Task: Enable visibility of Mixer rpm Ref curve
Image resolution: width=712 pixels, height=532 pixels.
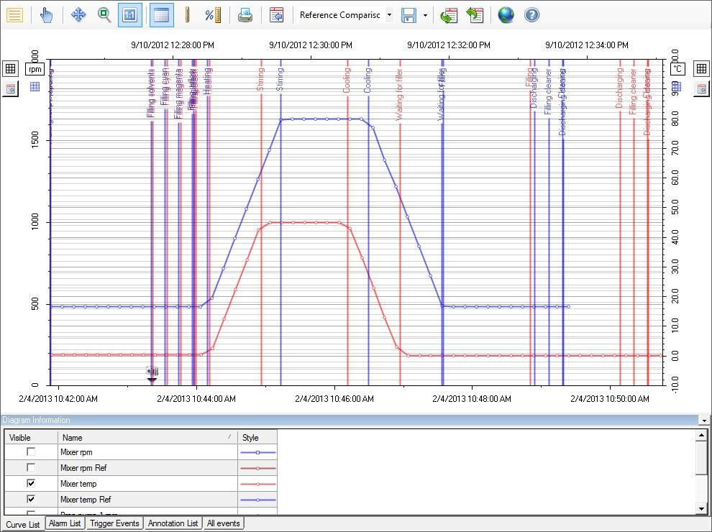Action: (x=31, y=467)
